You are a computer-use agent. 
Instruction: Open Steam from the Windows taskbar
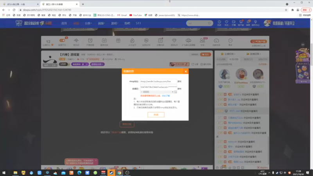click(111, 172)
